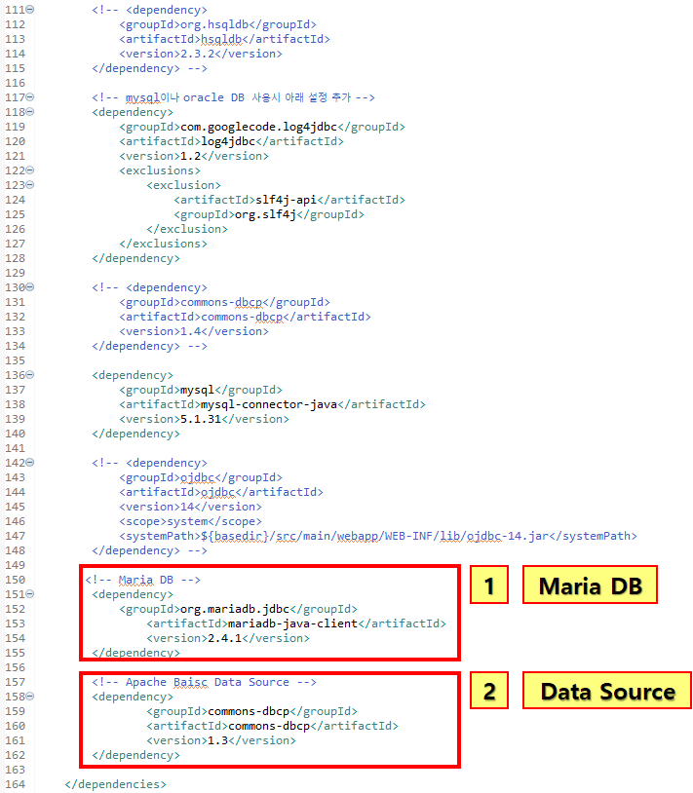The height and width of the screenshot is (793, 693).
Task: Collapse the mysql dependency at line 136
Action: [30, 374]
